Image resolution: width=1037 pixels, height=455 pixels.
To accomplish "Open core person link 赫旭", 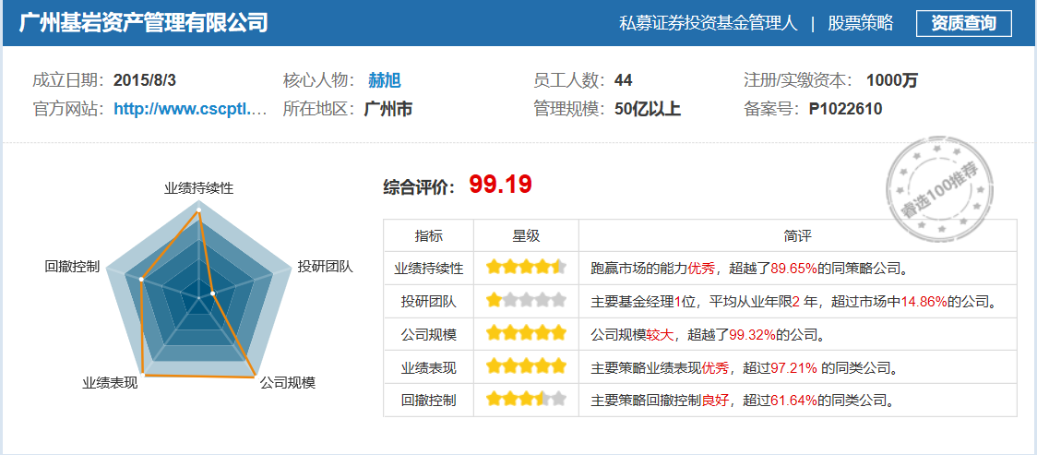I will click(x=384, y=80).
